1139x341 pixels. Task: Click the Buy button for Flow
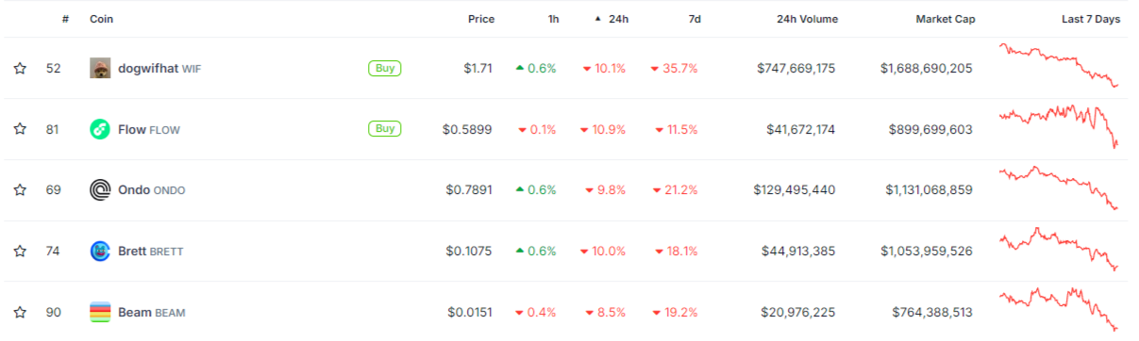(385, 128)
